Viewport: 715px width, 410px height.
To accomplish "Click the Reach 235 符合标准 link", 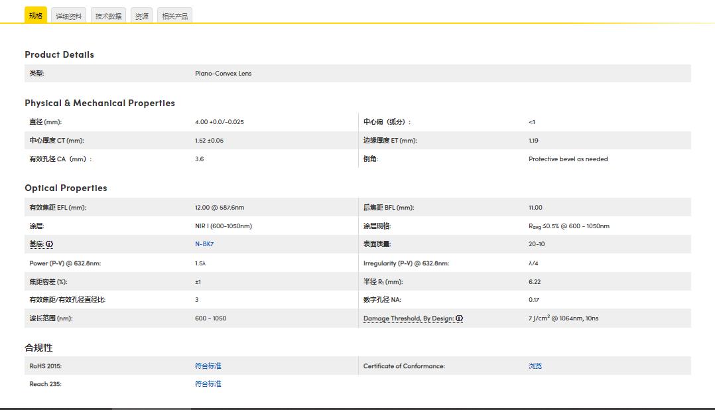I will pos(208,384).
